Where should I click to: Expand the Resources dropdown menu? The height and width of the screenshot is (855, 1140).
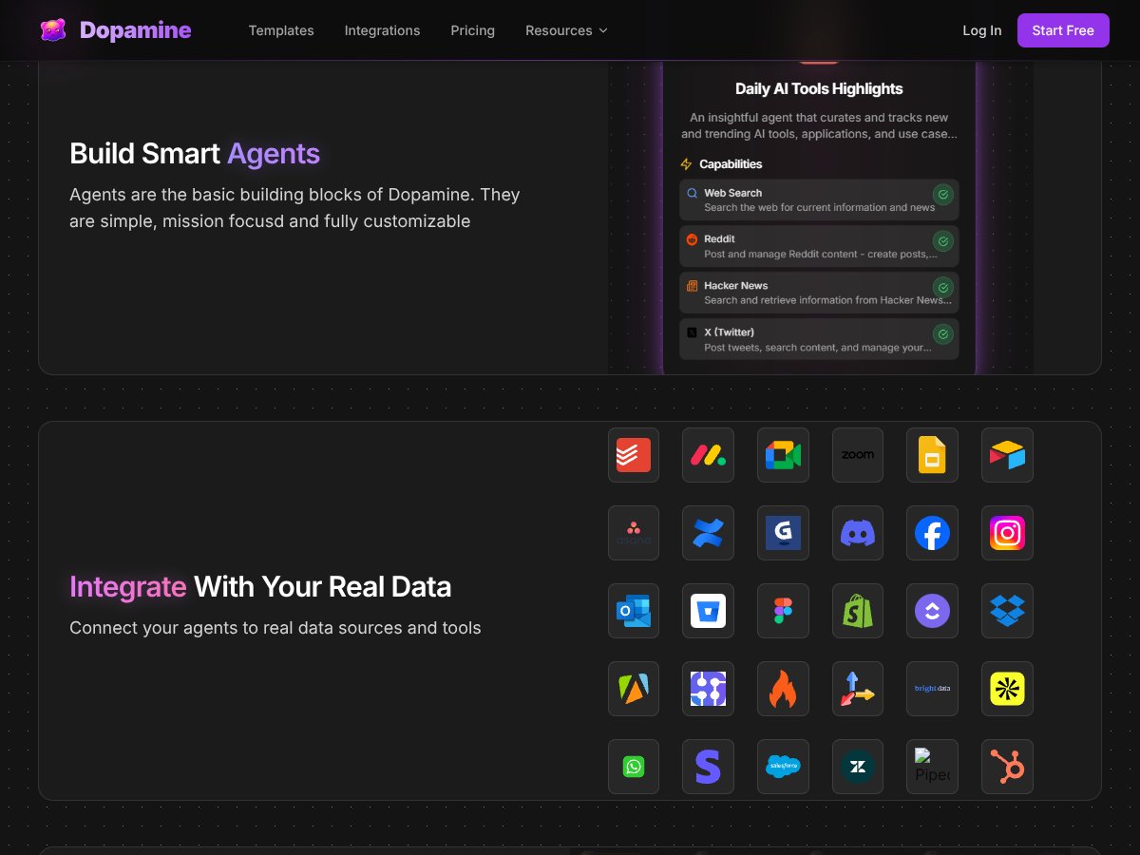point(566,29)
